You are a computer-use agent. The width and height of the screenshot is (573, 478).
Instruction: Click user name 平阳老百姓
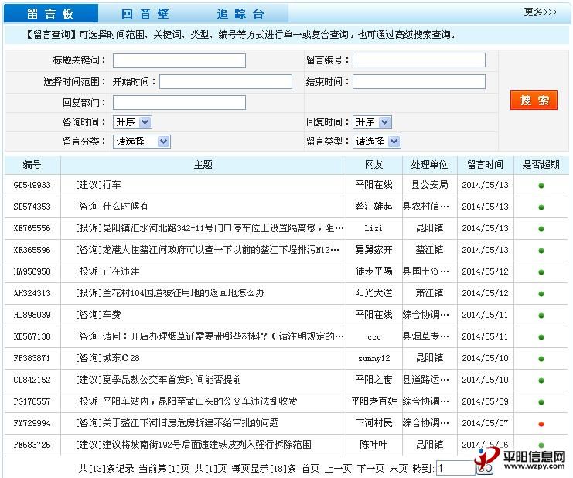click(x=373, y=401)
